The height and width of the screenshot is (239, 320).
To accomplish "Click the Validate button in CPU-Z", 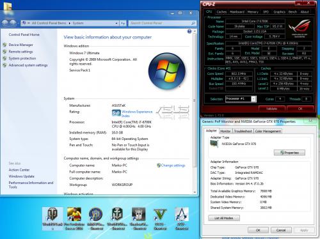I will click(271, 109).
